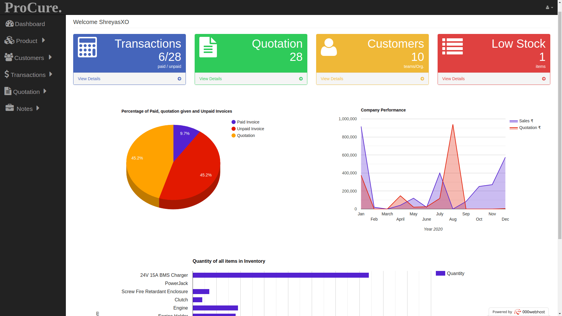562x316 pixels.
Task: Expand the Customers sidebar submenu arrow
Action: [50, 57]
